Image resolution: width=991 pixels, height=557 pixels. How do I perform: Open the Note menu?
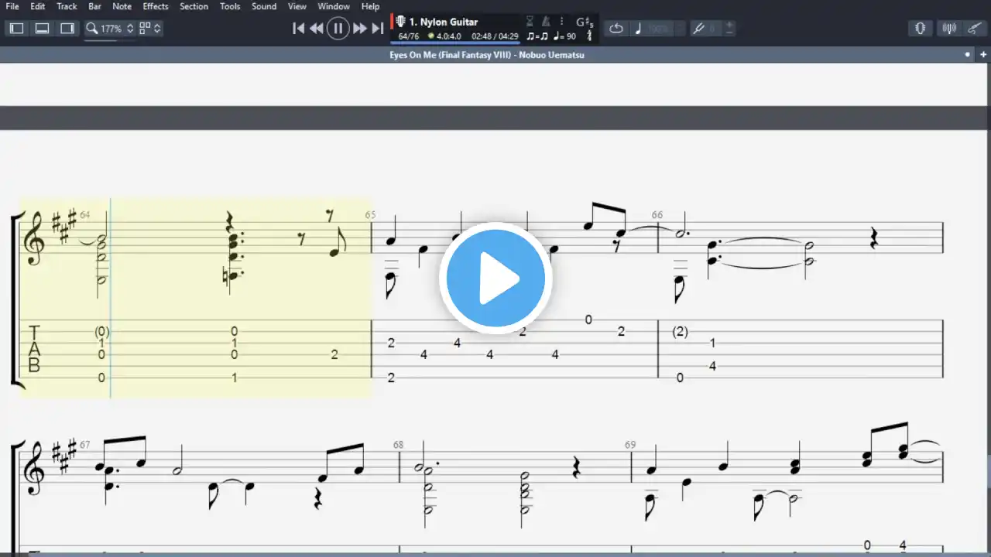(x=122, y=6)
